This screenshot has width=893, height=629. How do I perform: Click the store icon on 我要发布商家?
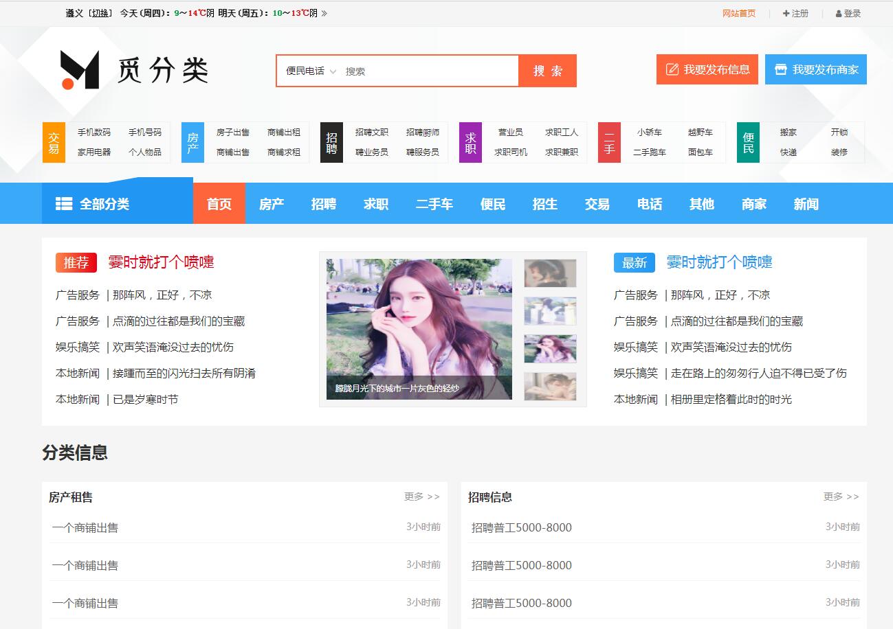click(x=780, y=69)
